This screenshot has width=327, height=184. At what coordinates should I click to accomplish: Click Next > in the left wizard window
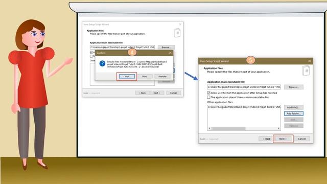tap(157, 93)
